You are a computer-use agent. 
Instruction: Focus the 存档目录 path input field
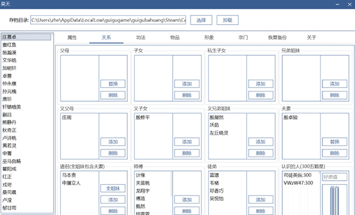(108, 20)
